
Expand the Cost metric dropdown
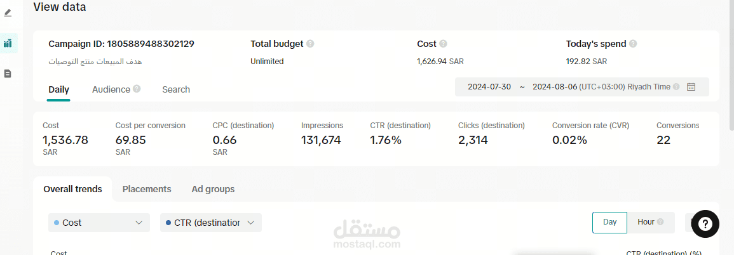[x=99, y=223]
